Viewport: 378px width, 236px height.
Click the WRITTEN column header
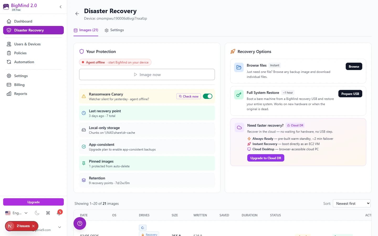(x=200, y=215)
